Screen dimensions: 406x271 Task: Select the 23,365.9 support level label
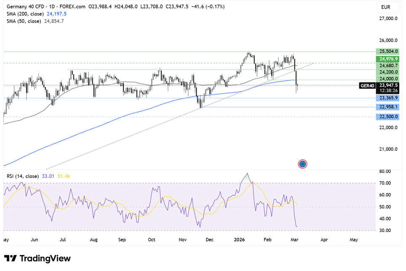click(387, 98)
